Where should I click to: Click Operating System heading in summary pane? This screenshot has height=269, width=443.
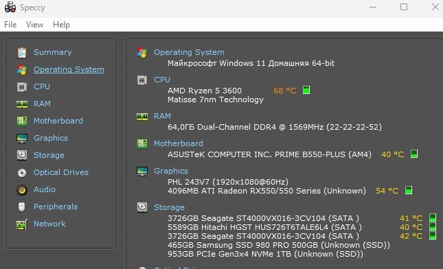(189, 52)
